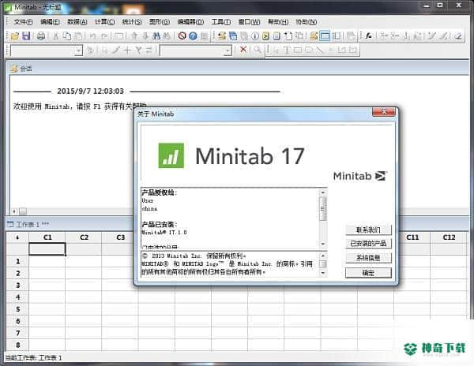The height and width of the screenshot is (366, 474).
Task: Click the red Cancel circle icon
Action: coord(182,36)
